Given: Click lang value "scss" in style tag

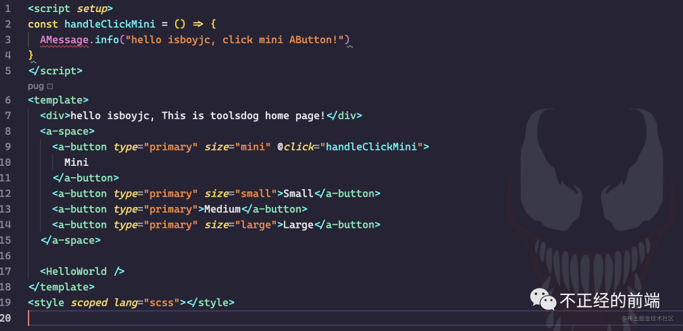Looking at the screenshot, I should [x=164, y=303].
